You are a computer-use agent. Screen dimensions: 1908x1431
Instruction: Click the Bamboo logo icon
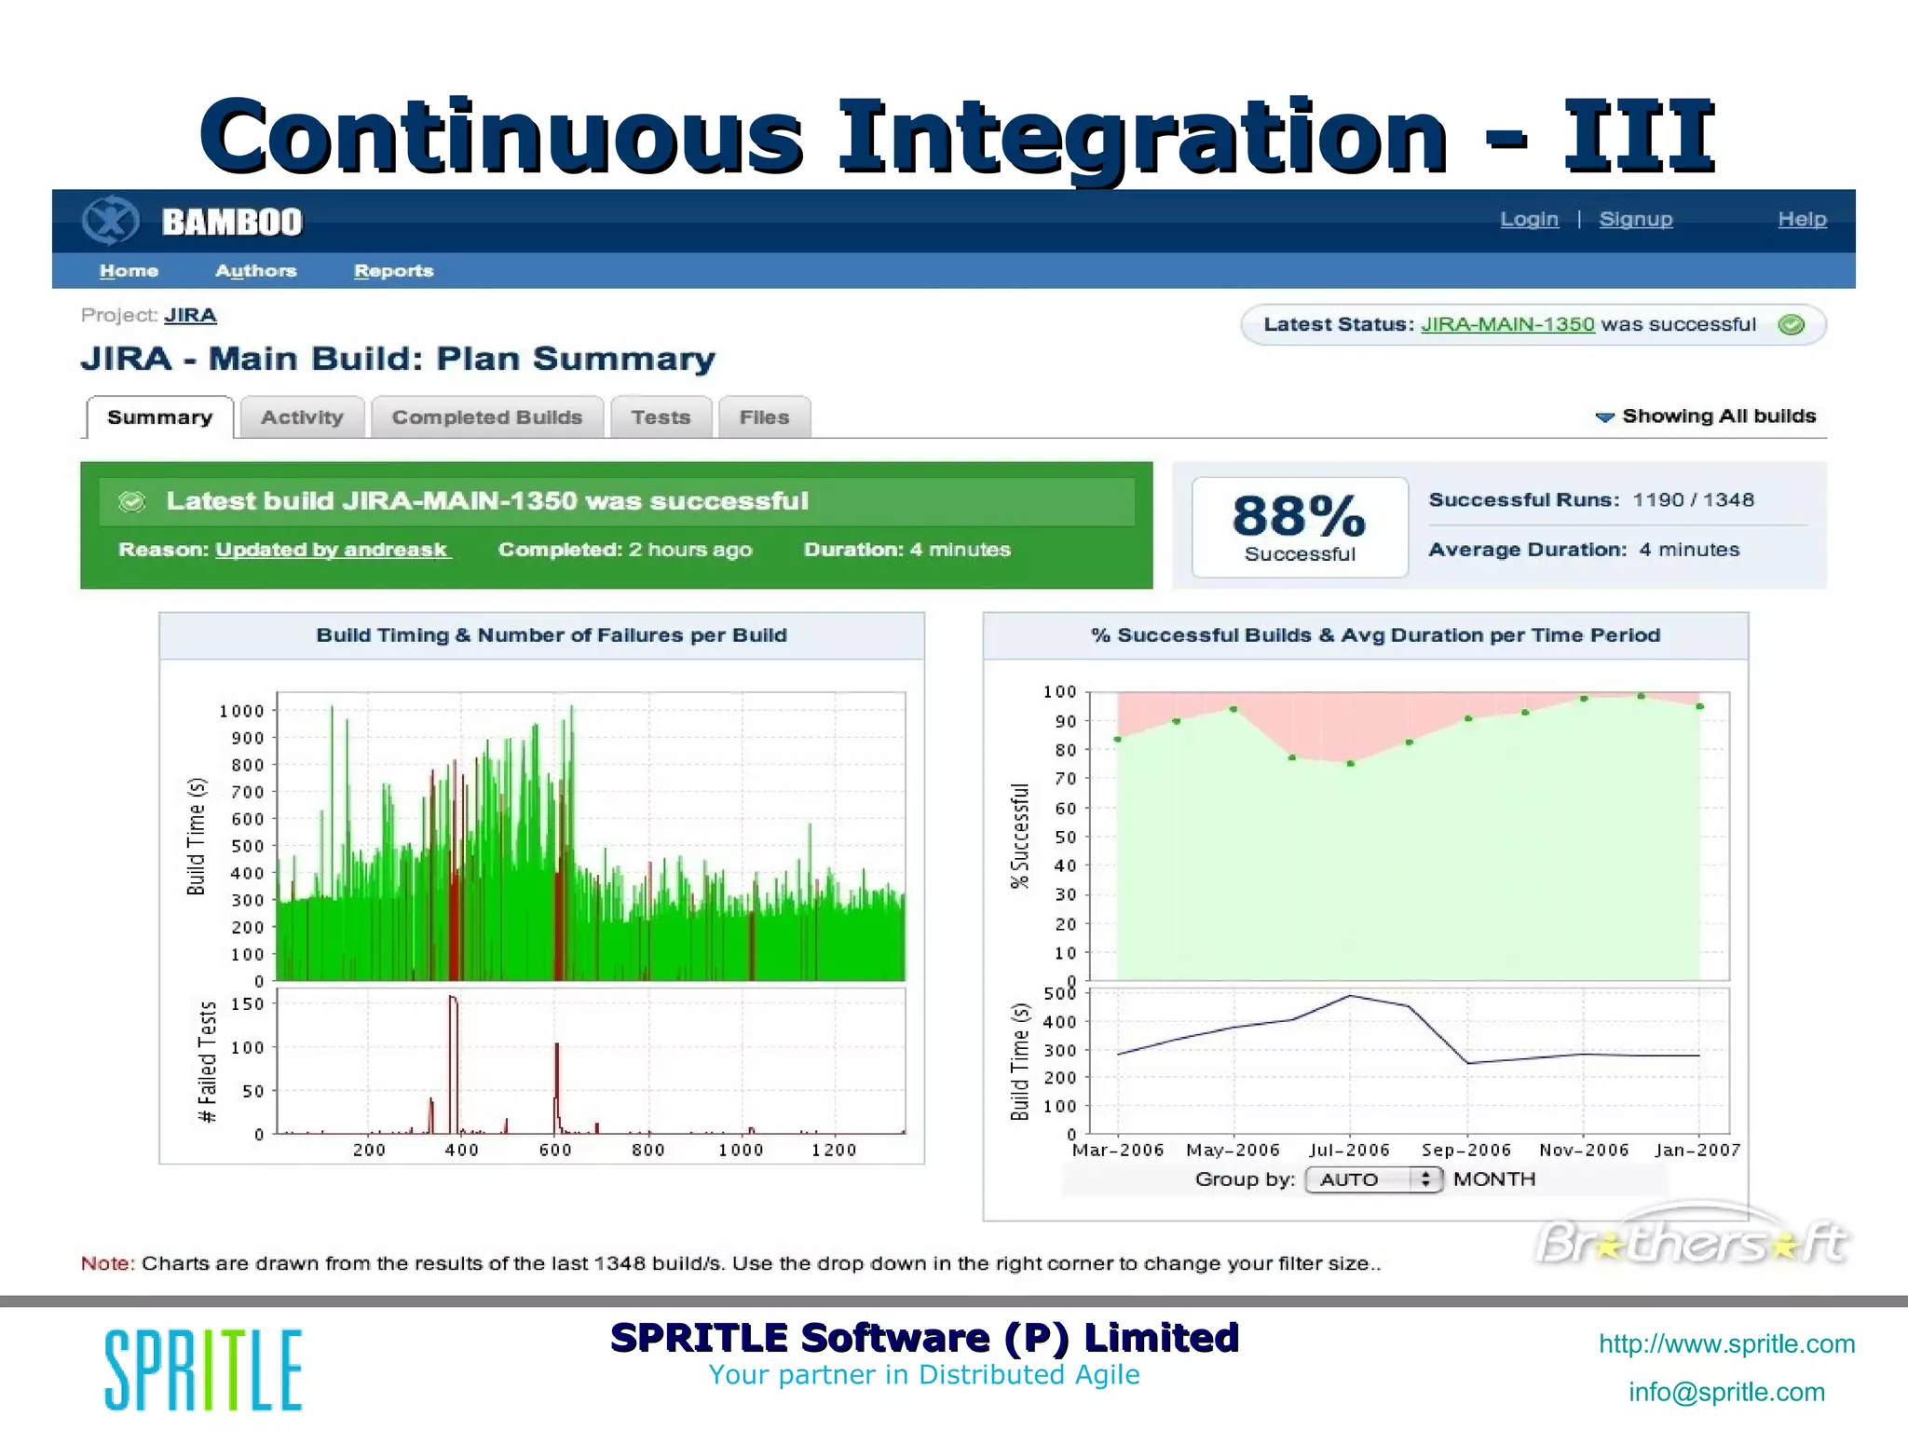pyautogui.click(x=110, y=221)
